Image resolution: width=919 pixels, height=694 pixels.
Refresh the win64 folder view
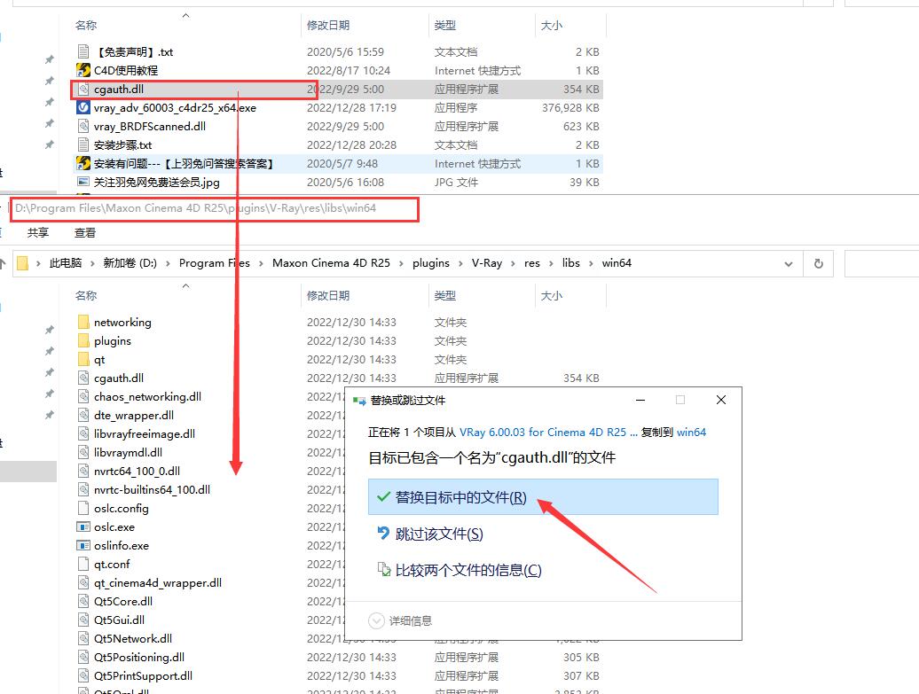pyautogui.click(x=819, y=263)
